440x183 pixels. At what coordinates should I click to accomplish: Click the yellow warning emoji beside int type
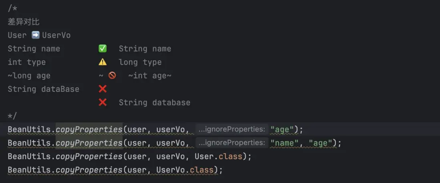point(103,62)
